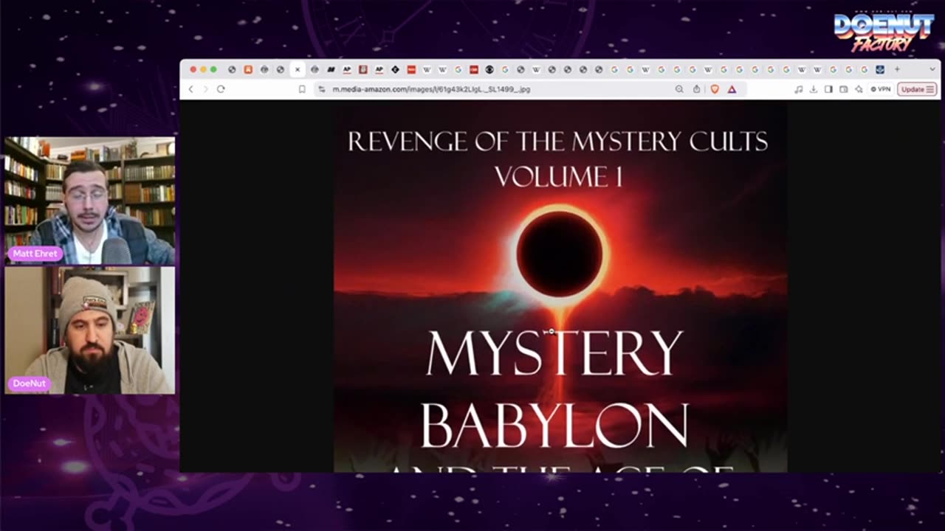Screen dimensions: 945x531
Task: Switch to the black diamond favicon tab
Action: (x=395, y=69)
